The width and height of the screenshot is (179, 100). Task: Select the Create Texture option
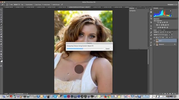pos(37,5)
